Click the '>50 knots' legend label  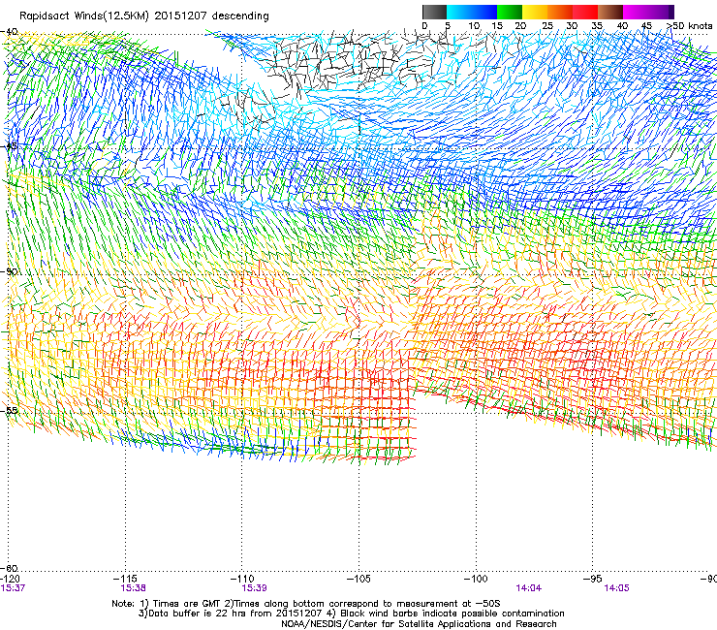pos(690,26)
